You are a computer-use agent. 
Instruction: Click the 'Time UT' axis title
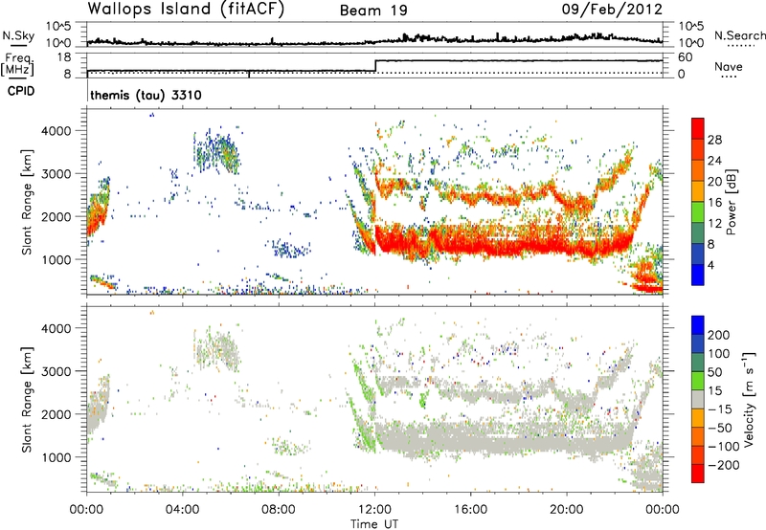[374, 524]
